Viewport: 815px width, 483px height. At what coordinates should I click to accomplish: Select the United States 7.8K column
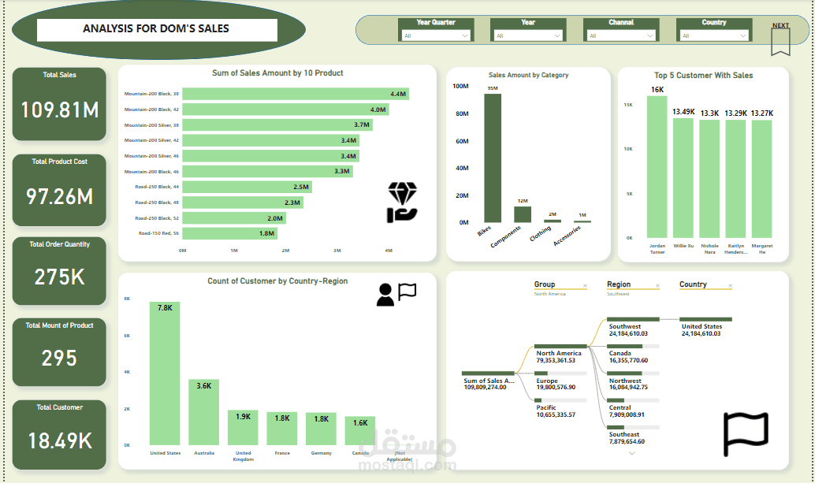point(165,373)
